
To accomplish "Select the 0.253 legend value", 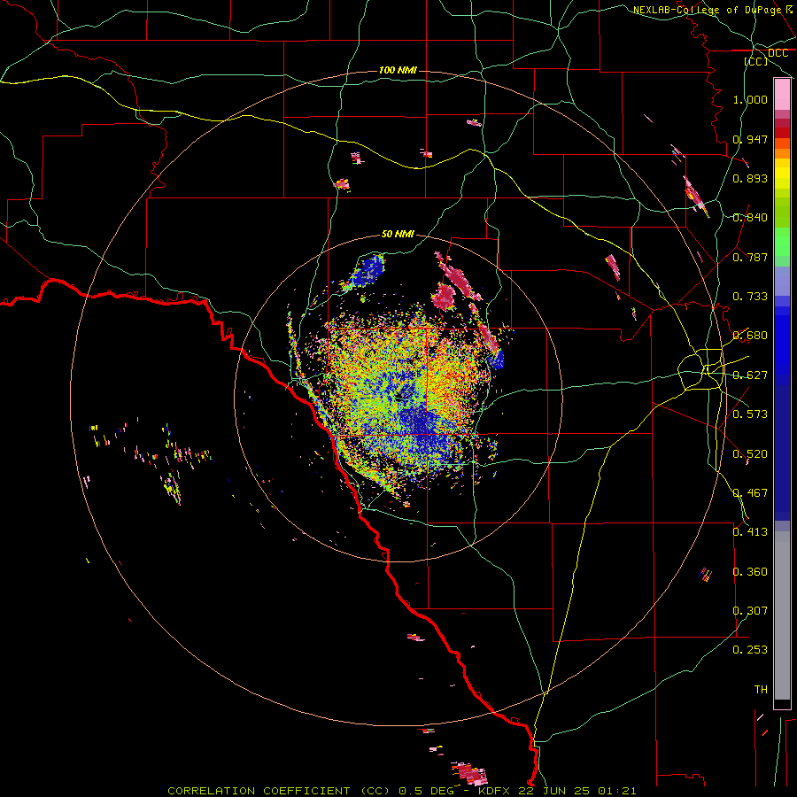I will 750,650.
